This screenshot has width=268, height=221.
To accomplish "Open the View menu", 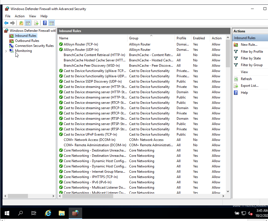I will pyautogui.click(x=32, y=16).
